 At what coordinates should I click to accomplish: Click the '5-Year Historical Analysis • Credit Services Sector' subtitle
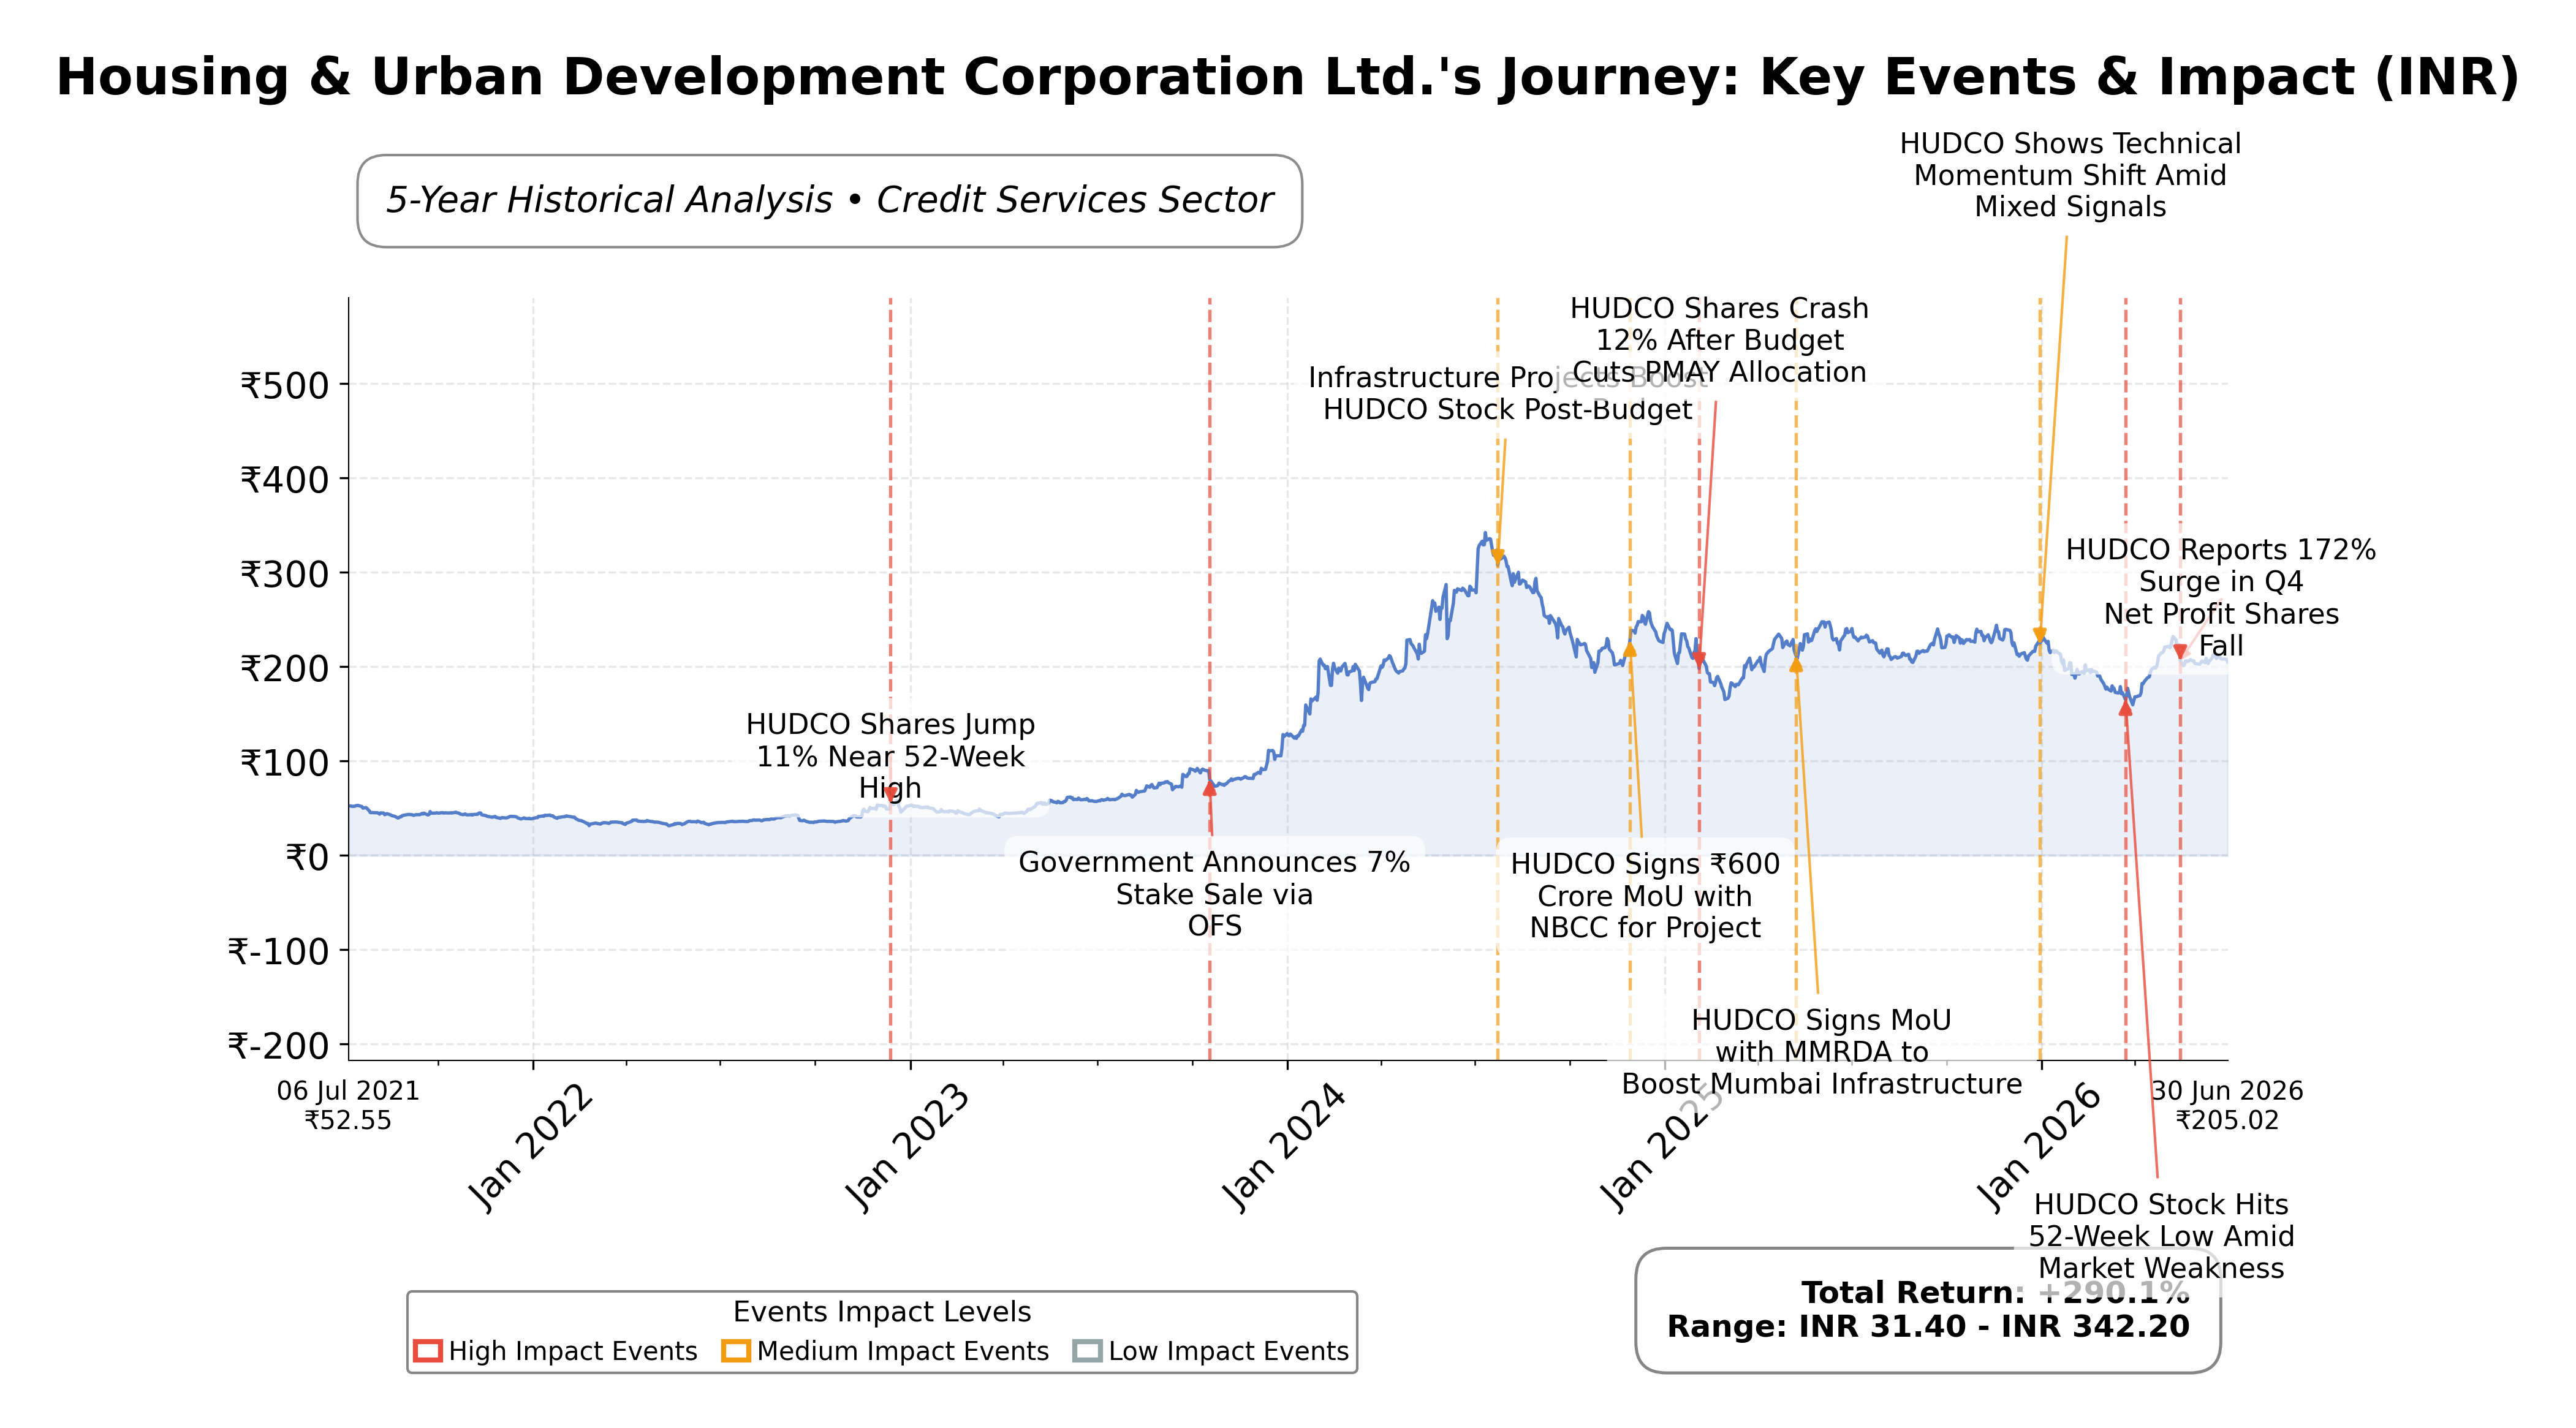829,200
